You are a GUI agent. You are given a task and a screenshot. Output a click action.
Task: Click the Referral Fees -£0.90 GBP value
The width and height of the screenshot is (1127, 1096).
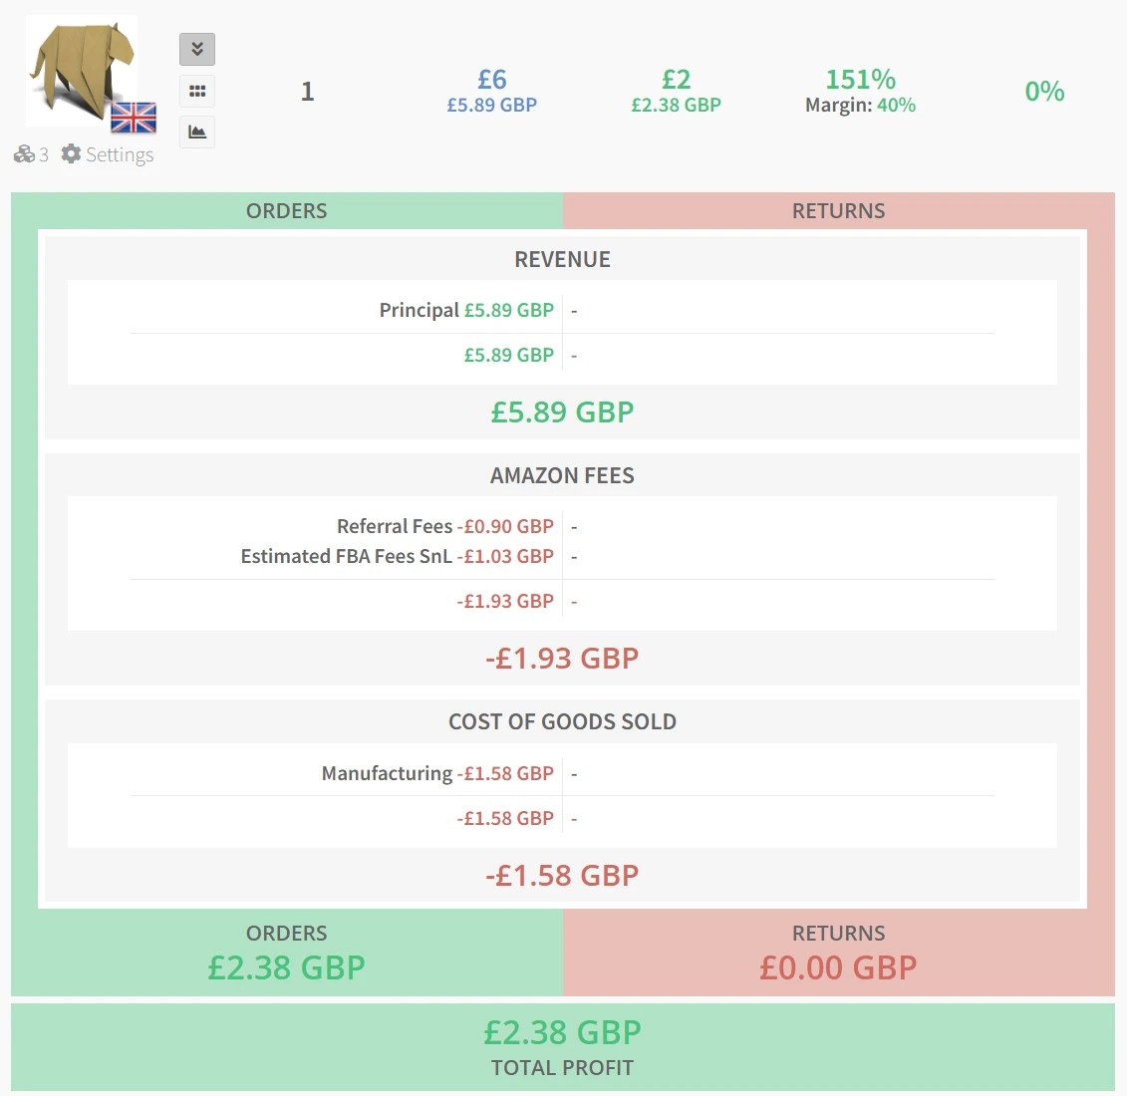pyautogui.click(x=508, y=526)
